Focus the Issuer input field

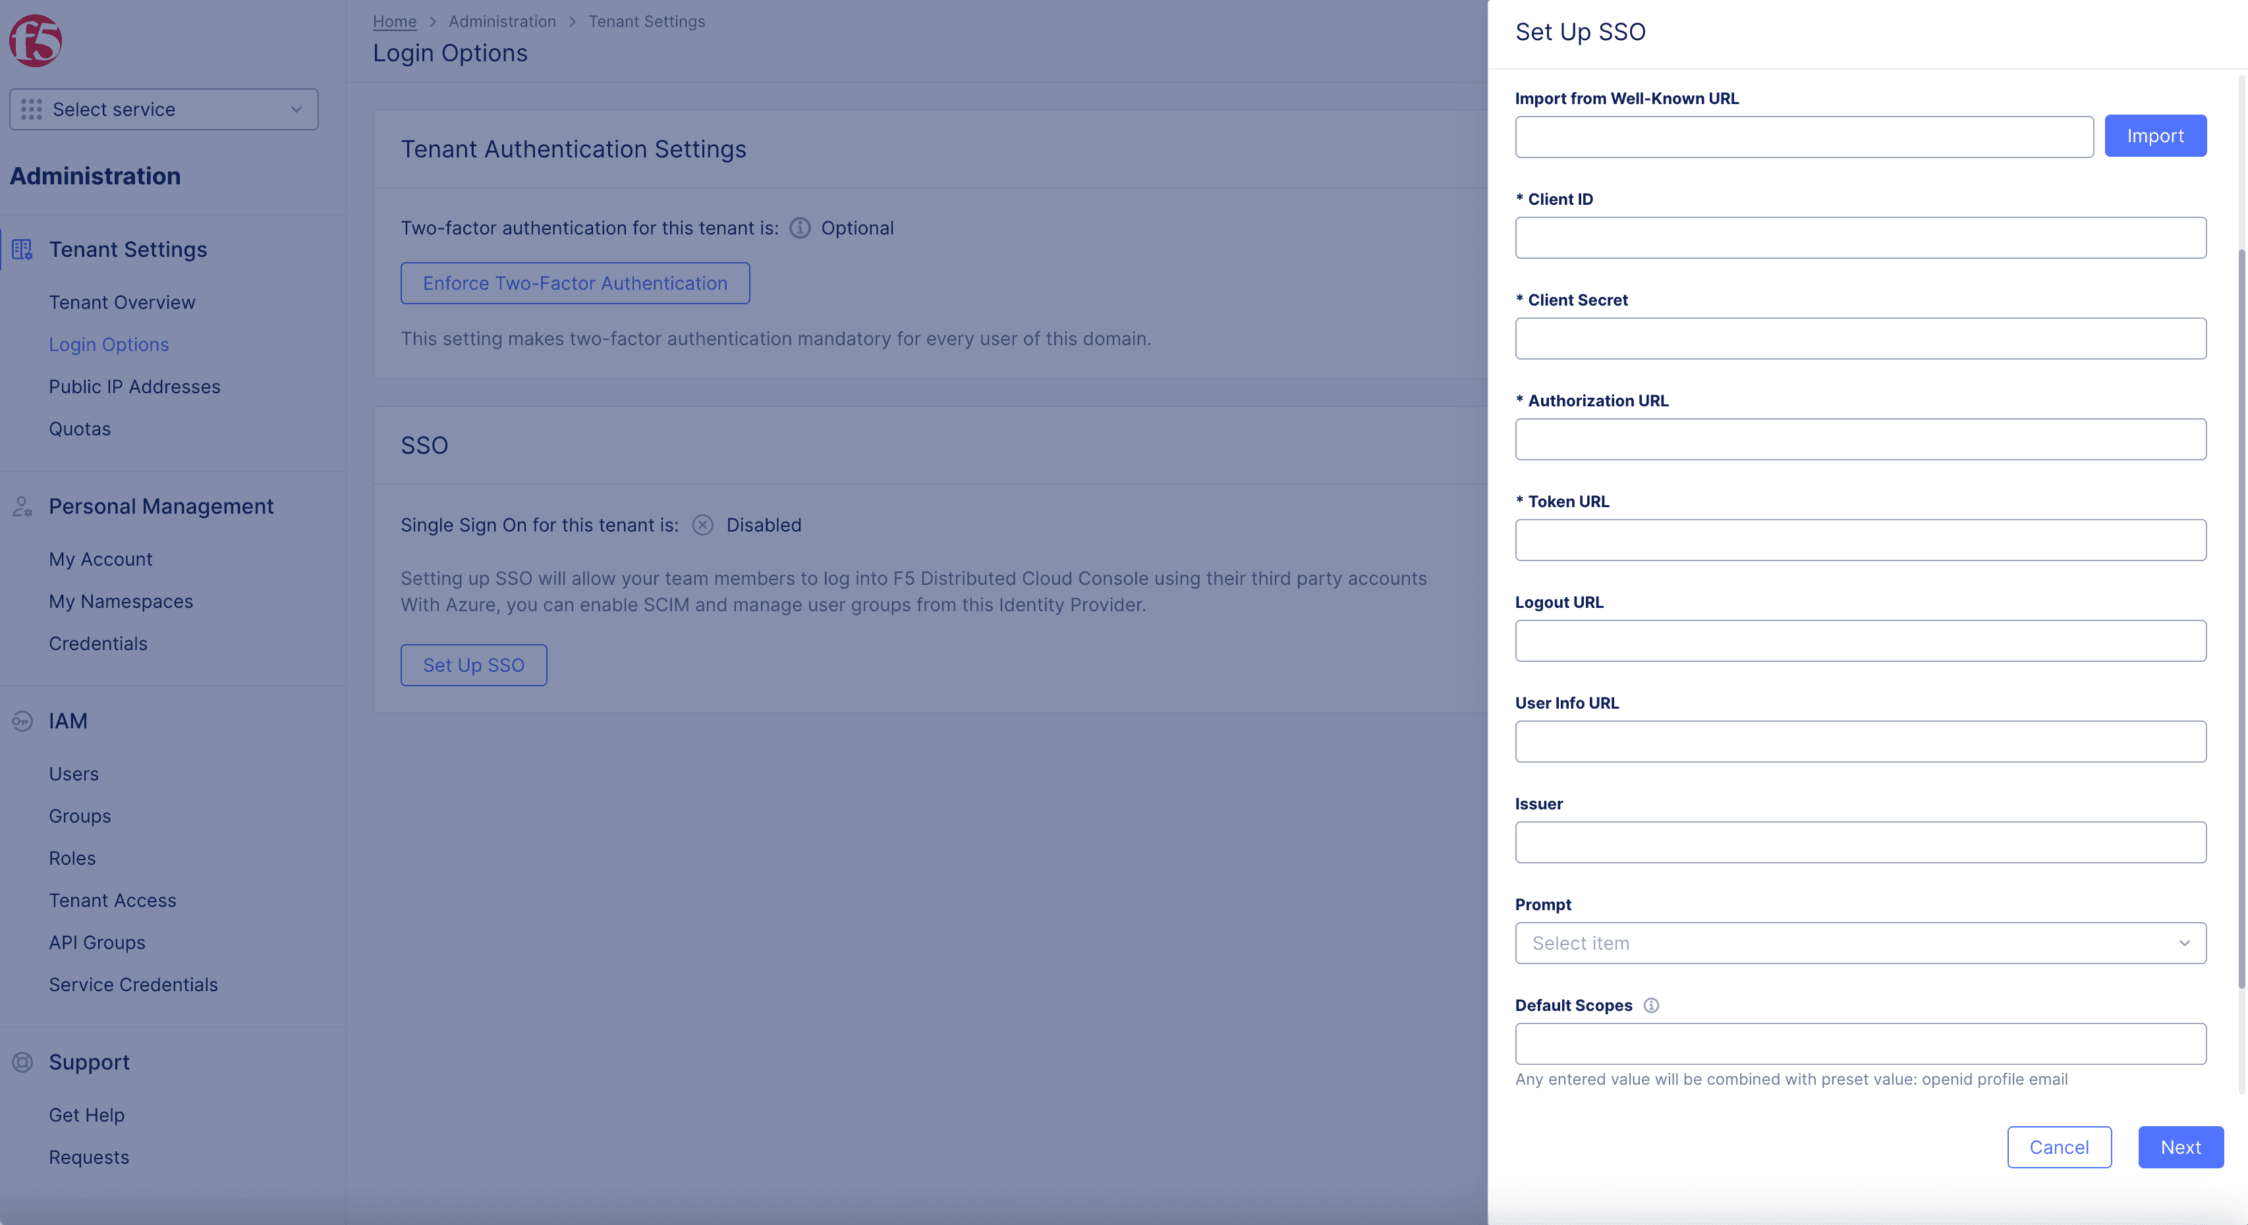[x=1861, y=842]
